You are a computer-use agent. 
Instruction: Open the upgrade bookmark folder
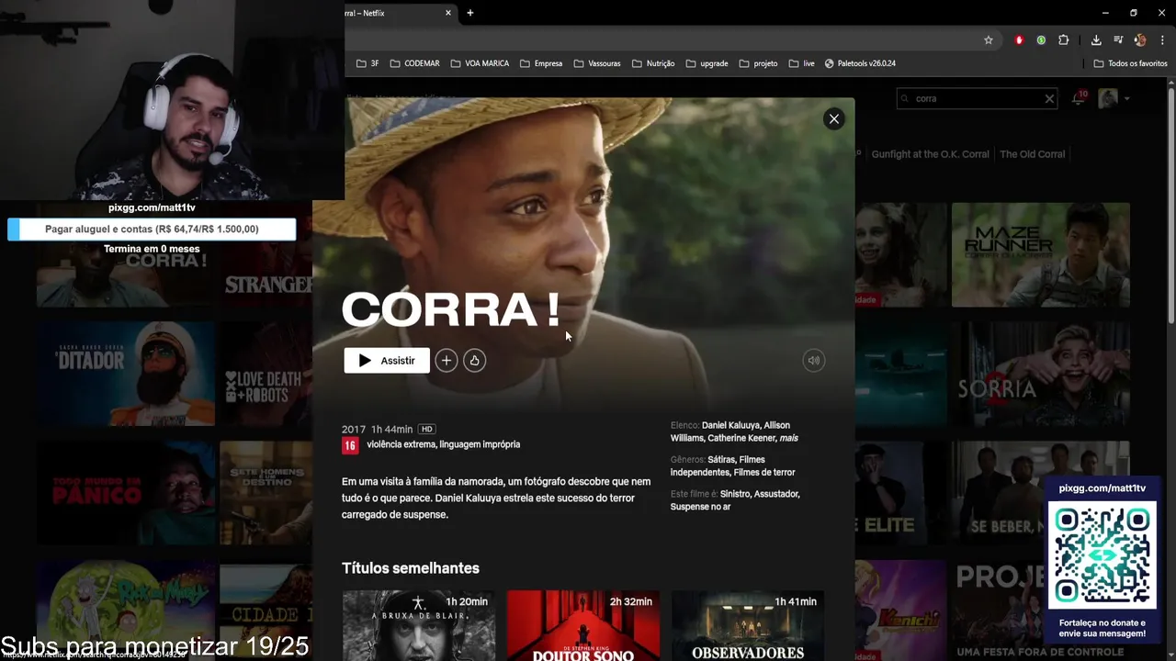click(707, 63)
